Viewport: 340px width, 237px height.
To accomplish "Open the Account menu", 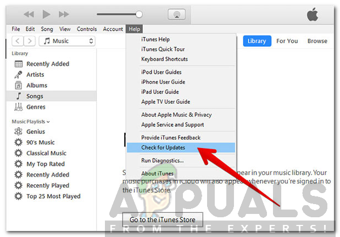I will tap(113, 29).
